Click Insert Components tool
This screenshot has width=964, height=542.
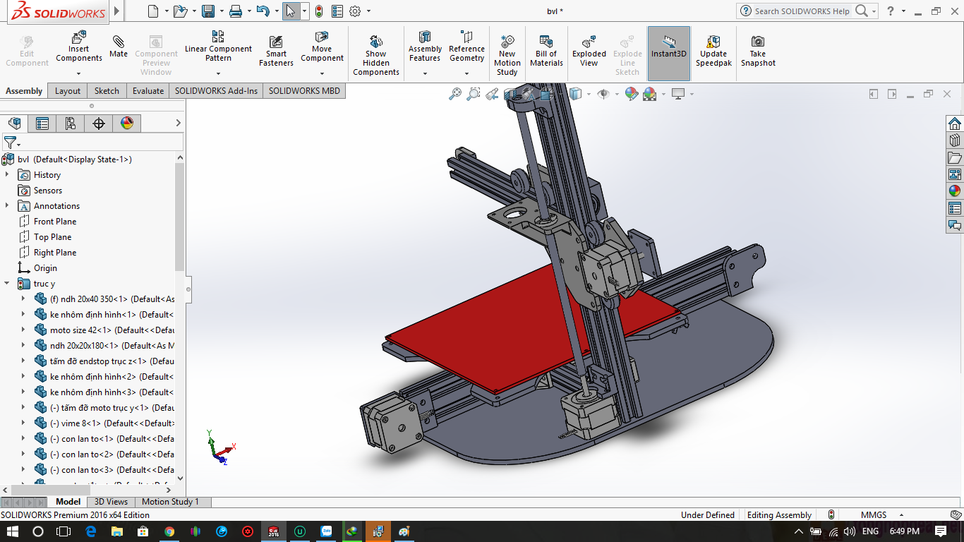pos(79,48)
